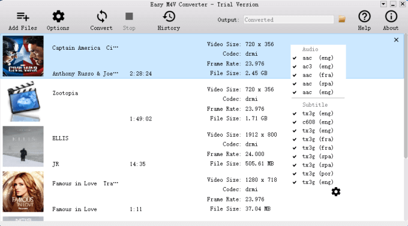Click the vertical scrollbar of file list

pyautogui.click(x=406, y=97)
